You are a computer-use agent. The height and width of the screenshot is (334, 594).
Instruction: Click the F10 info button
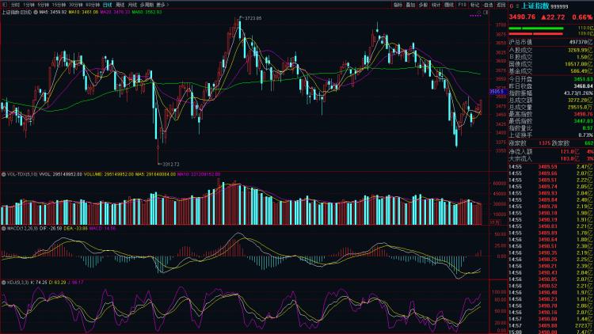[x=461, y=5]
